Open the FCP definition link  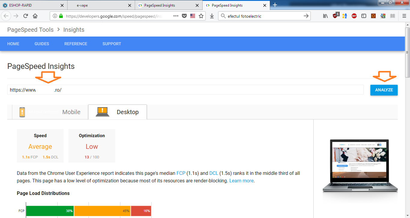(181, 173)
